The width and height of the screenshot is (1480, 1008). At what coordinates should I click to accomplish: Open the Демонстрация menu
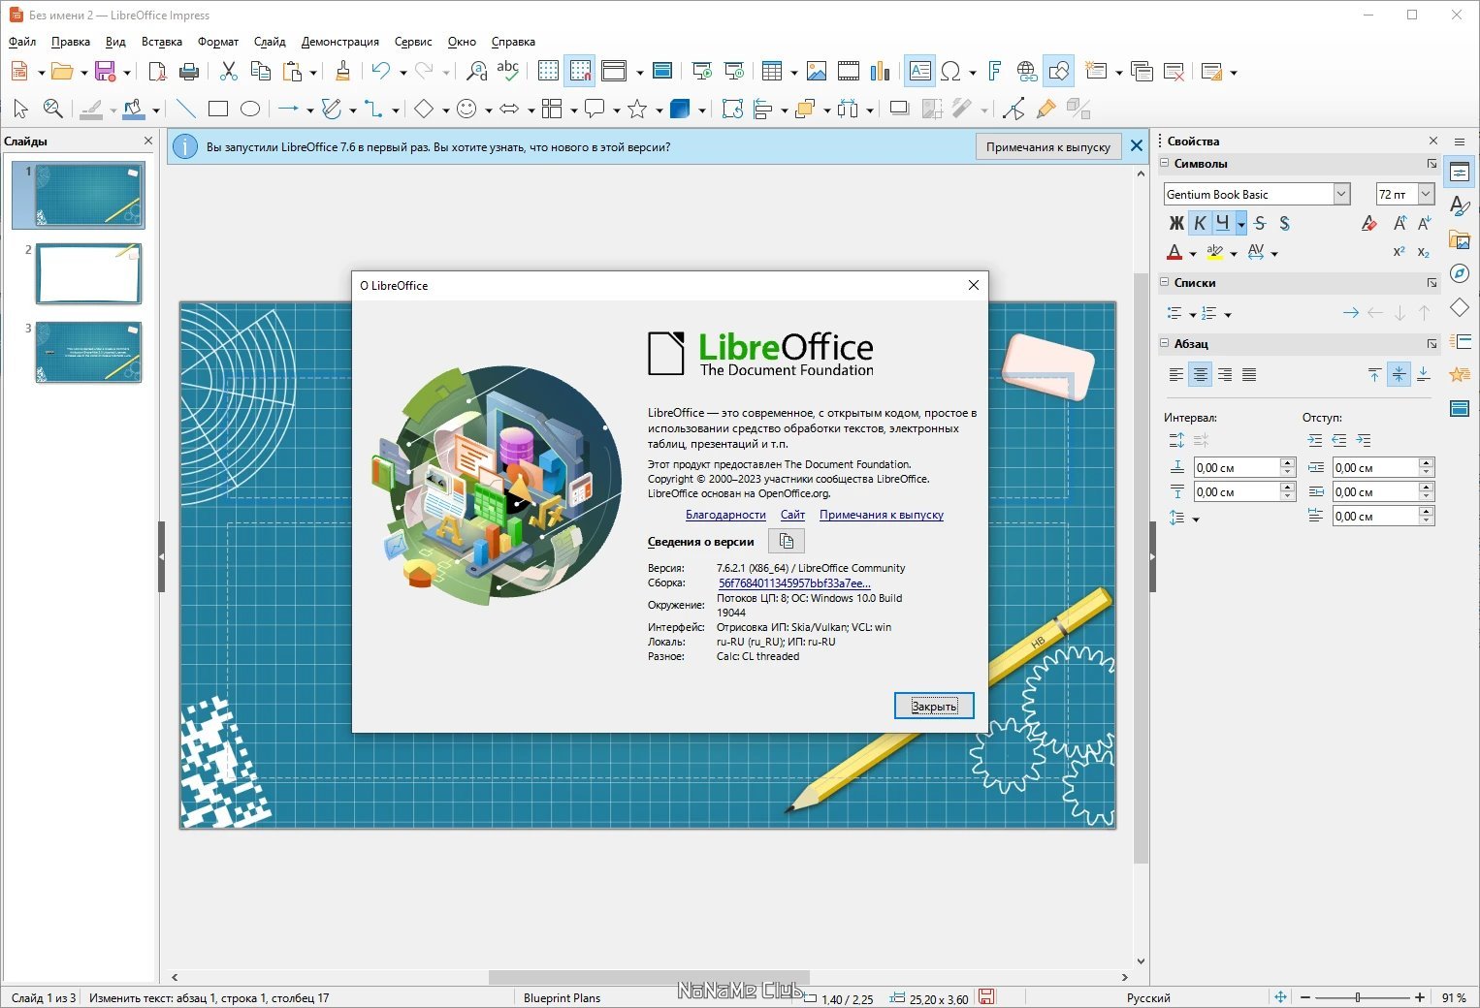click(x=339, y=42)
